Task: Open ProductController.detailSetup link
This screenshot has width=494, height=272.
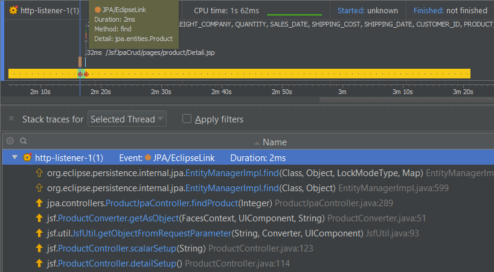Action: pyautogui.click(x=117, y=264)
